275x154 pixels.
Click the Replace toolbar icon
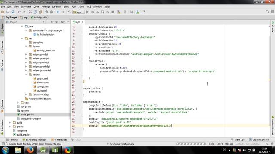point(52,12)
